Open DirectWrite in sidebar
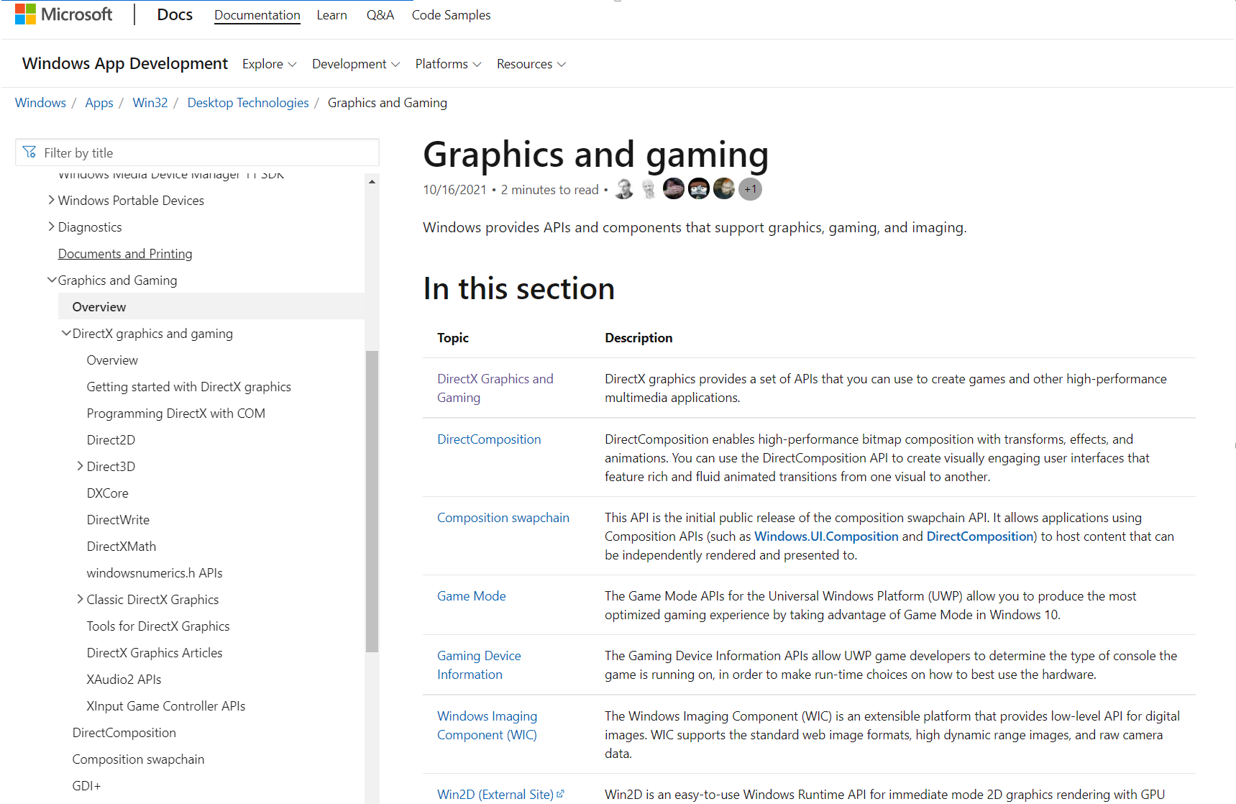This screenshot has height=804, width=1236. coord(118,519)
